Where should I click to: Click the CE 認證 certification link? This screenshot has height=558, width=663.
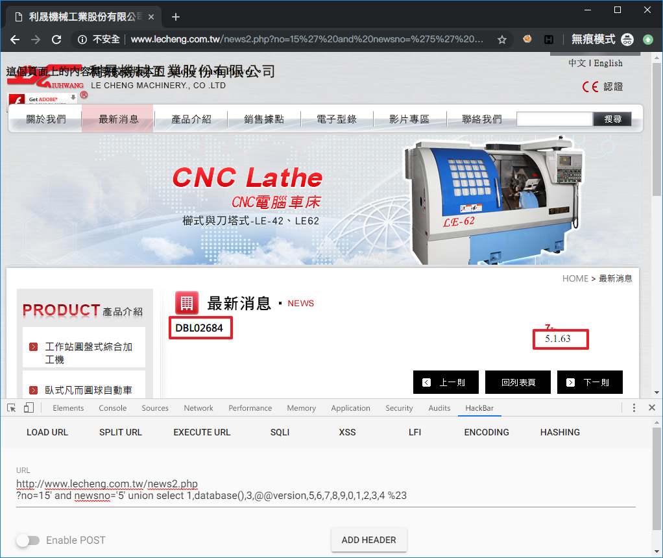pyautogui.click(x=603, y=87)
